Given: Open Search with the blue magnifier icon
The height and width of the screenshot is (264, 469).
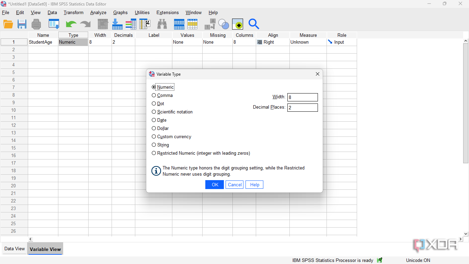Looking at the screenshot, I should click(x=254, y=24).
